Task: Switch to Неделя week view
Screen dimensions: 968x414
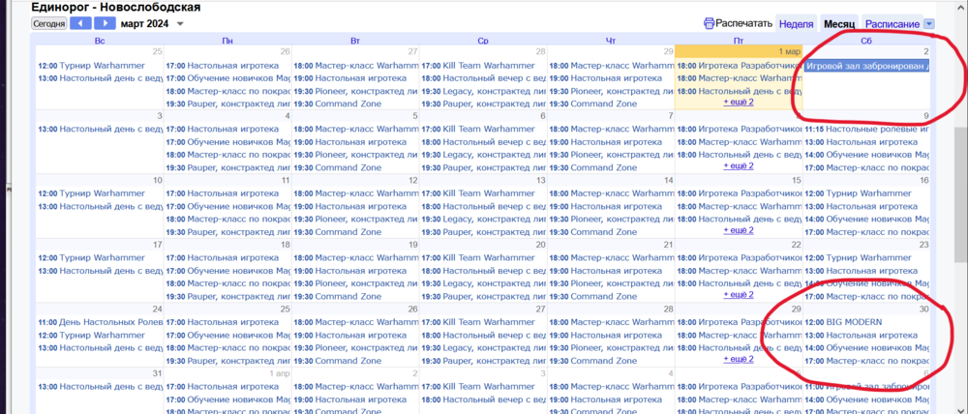Action: (x=795, y=23)
